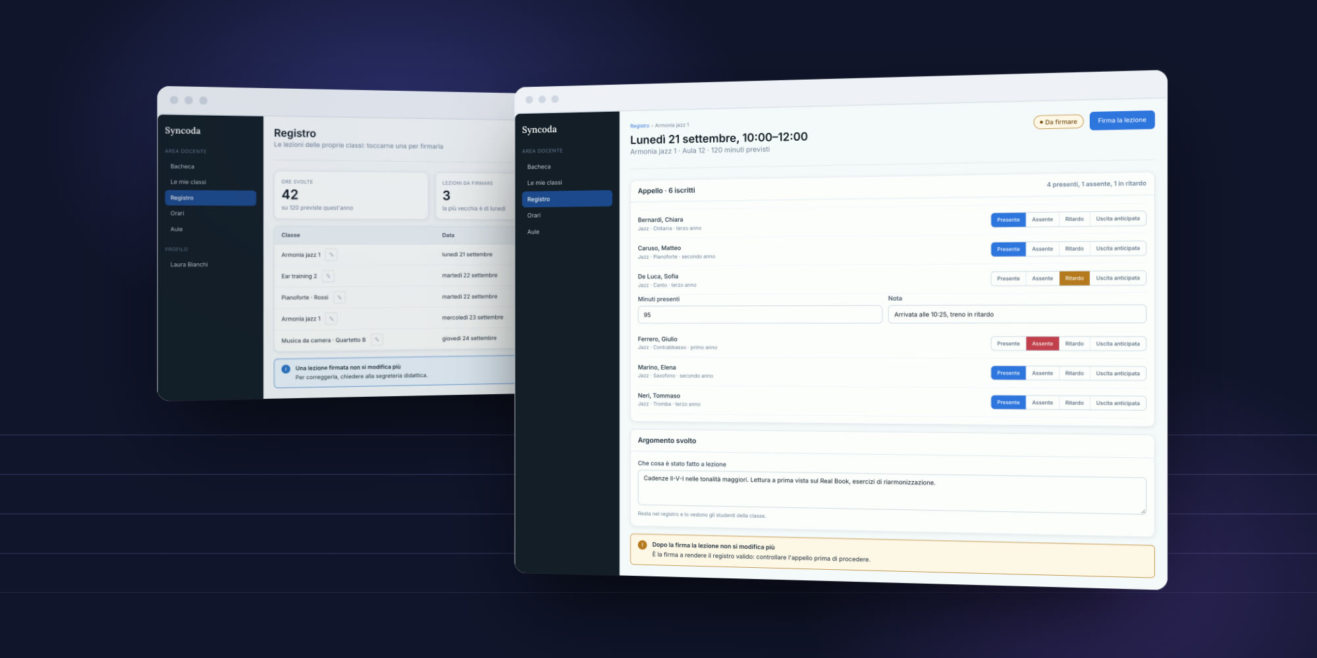Click the Musica da camera · Quartetto B class name

click(323, 340)
